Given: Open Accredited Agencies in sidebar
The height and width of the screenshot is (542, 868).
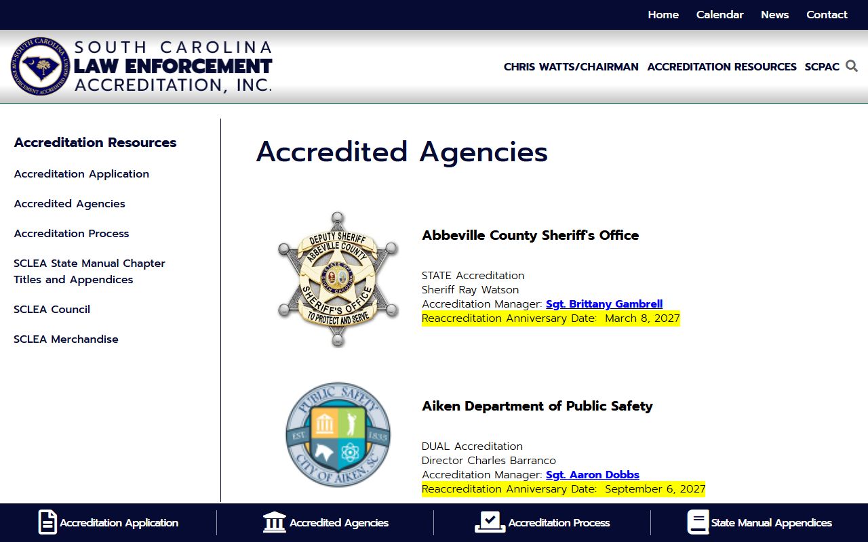Looking at the screenshot, I should pyautogui.click(x=69, y=203).
